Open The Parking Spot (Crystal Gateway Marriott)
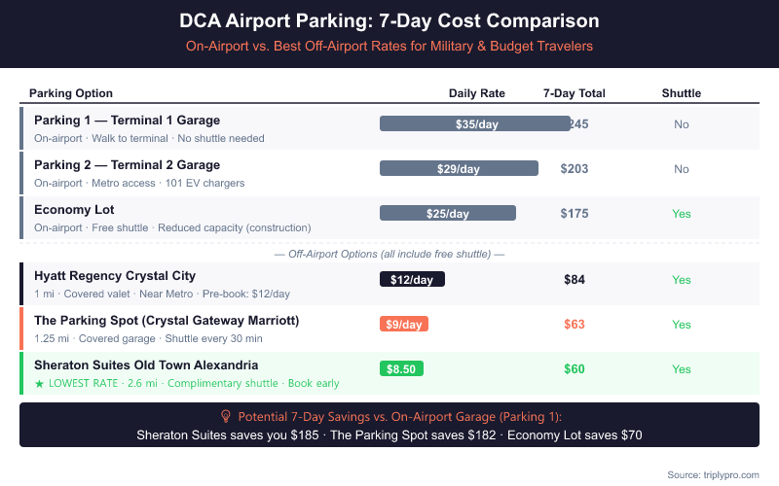The width and height of the screenshot is (779, 486). click(x=167, y=321)
